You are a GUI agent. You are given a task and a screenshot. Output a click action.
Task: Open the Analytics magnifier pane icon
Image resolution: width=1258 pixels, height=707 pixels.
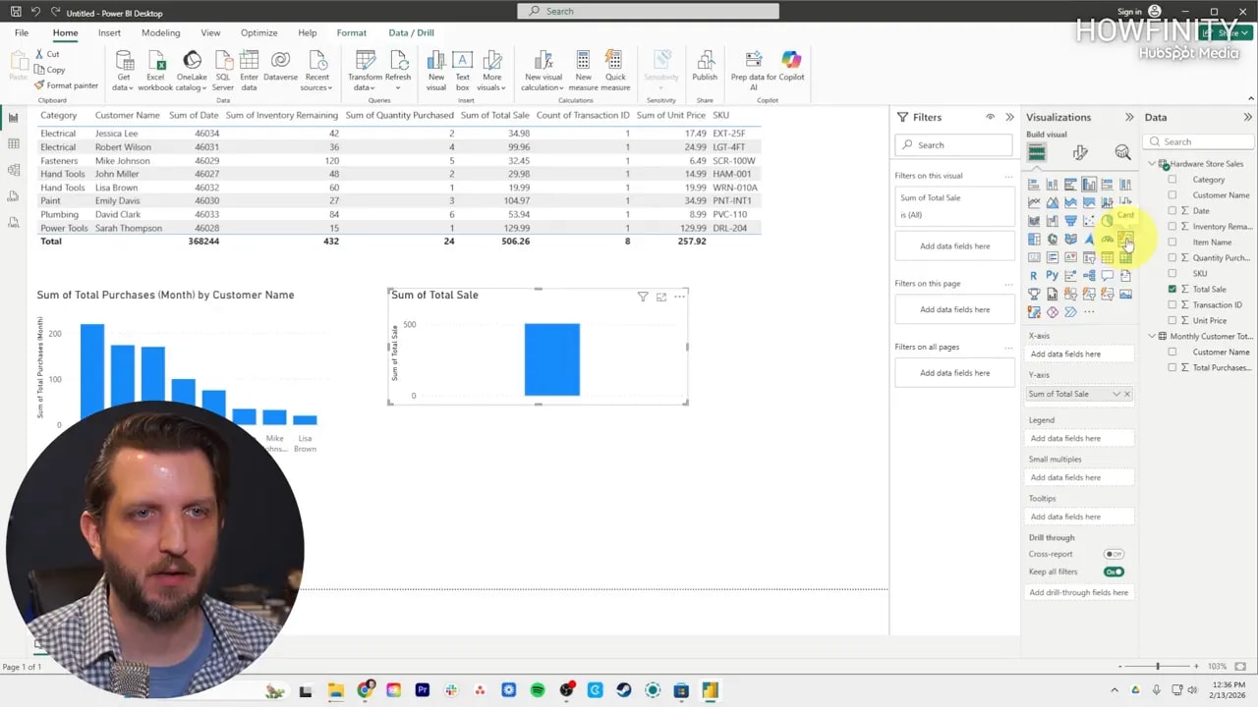coord(1122,152)
